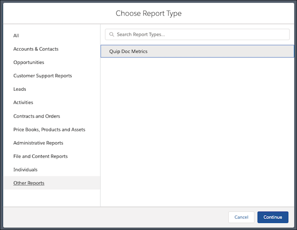Open Accounts & Contacts category
297x230 pixels.
pyautogui.click(x=36, y=49)
